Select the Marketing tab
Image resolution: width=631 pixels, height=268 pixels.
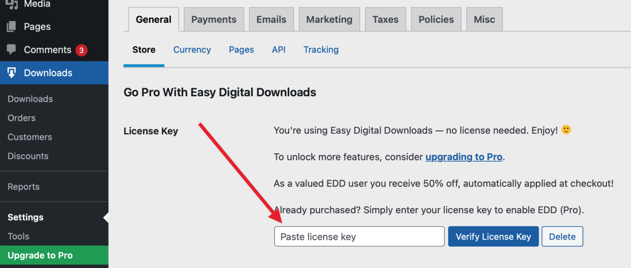[329, 19]
